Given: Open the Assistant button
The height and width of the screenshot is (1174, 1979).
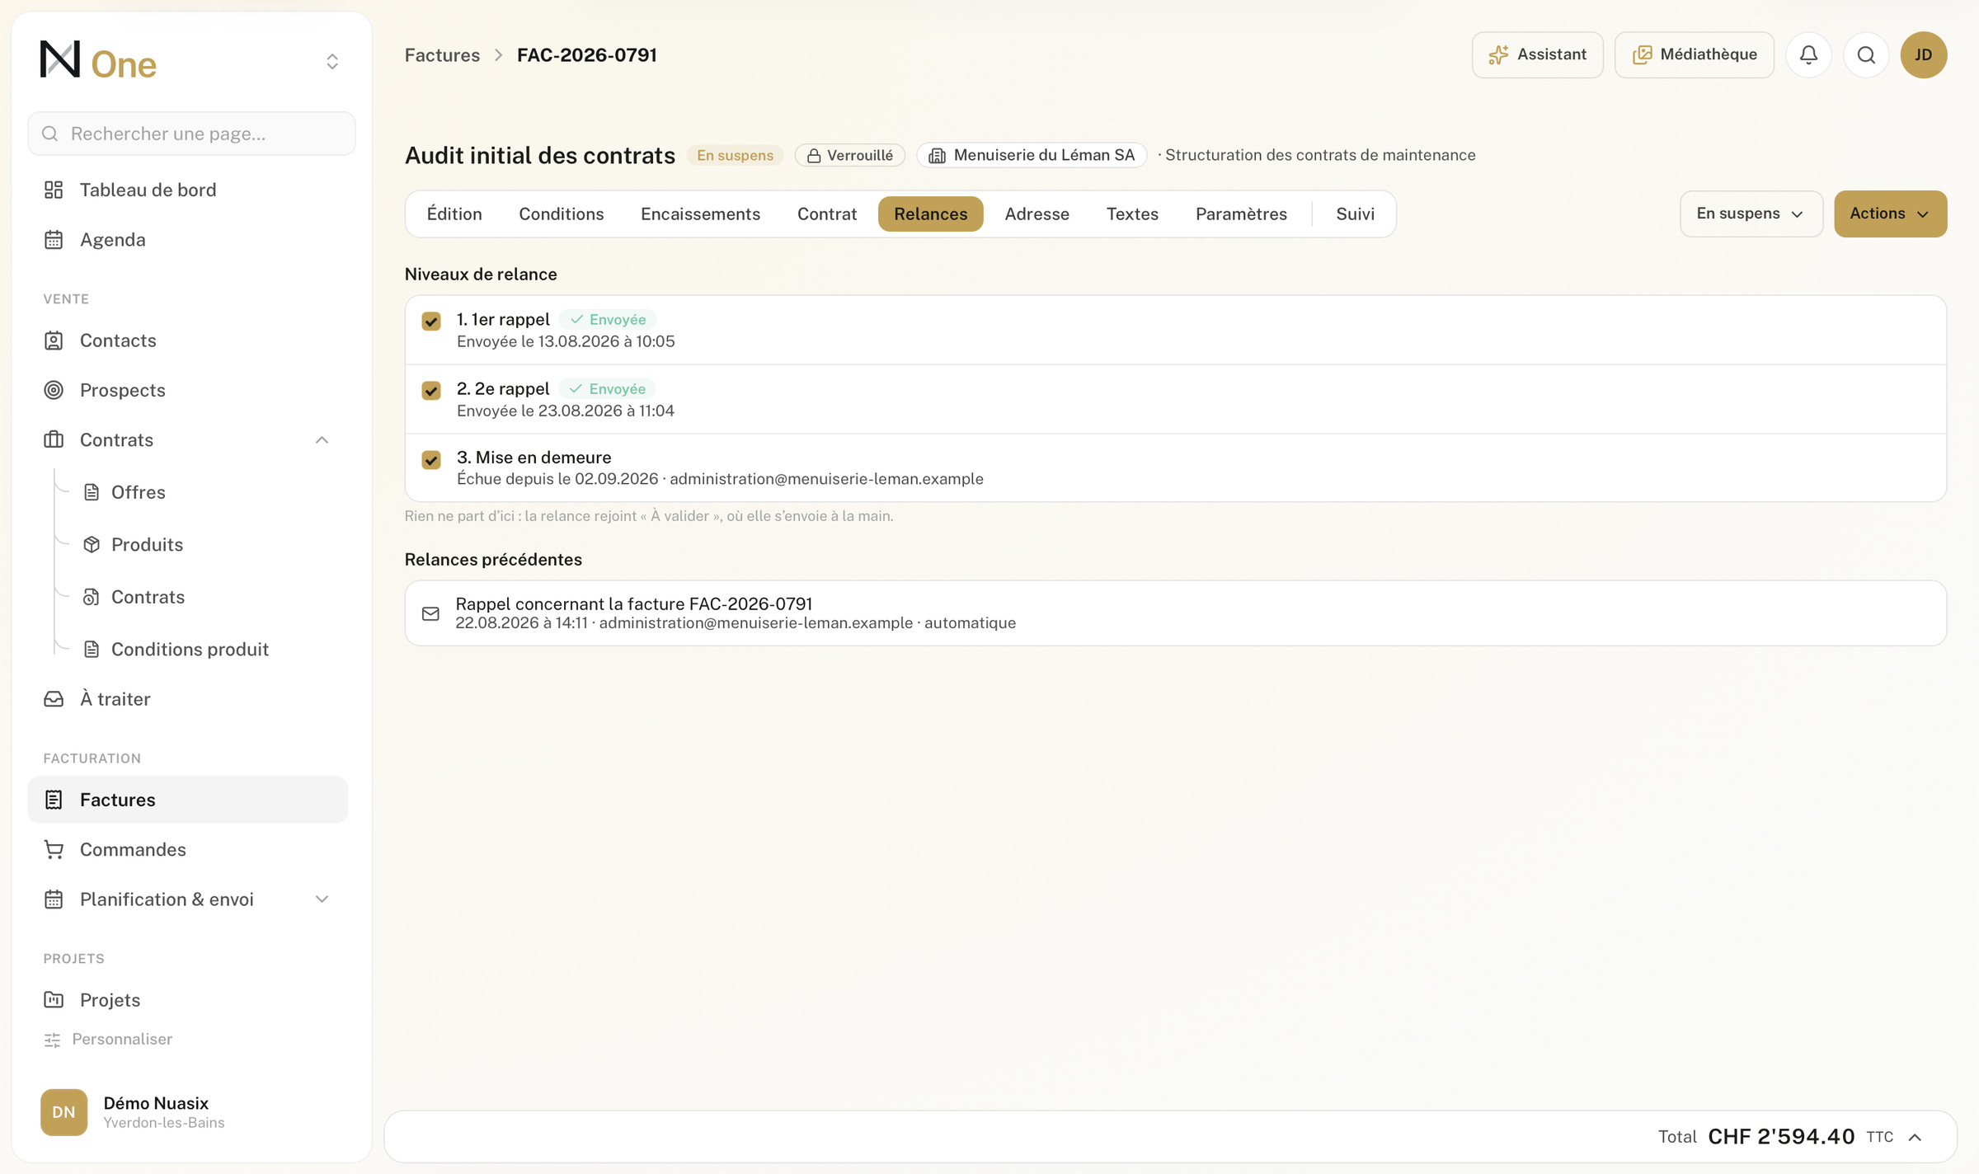Looking at the screenshot, I should tap(1537, 55).
